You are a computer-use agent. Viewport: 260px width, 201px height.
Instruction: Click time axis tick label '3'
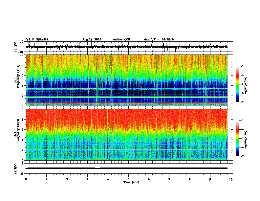point(87,179)
